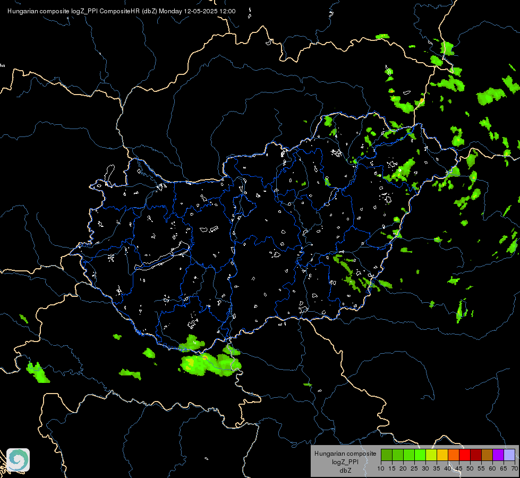Click the legend scale value '65'
Viewport: 520px width, 478px height.
coord(504,469)
